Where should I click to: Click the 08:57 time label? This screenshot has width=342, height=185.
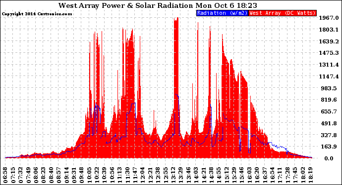[x=59, y=175]
